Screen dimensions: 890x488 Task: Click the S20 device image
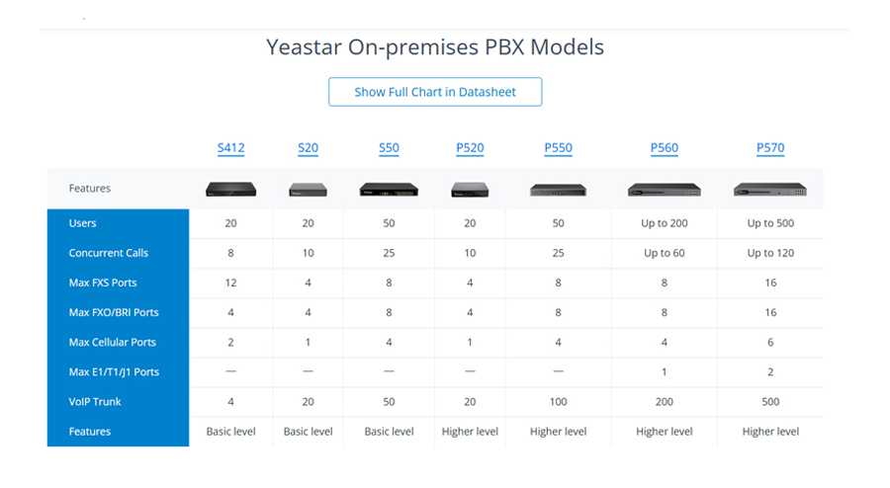(x=308, y=190)
